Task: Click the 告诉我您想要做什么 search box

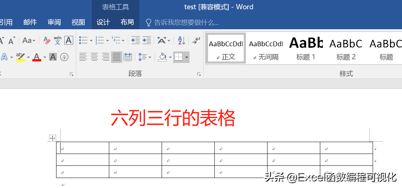Action: point(182,23)
